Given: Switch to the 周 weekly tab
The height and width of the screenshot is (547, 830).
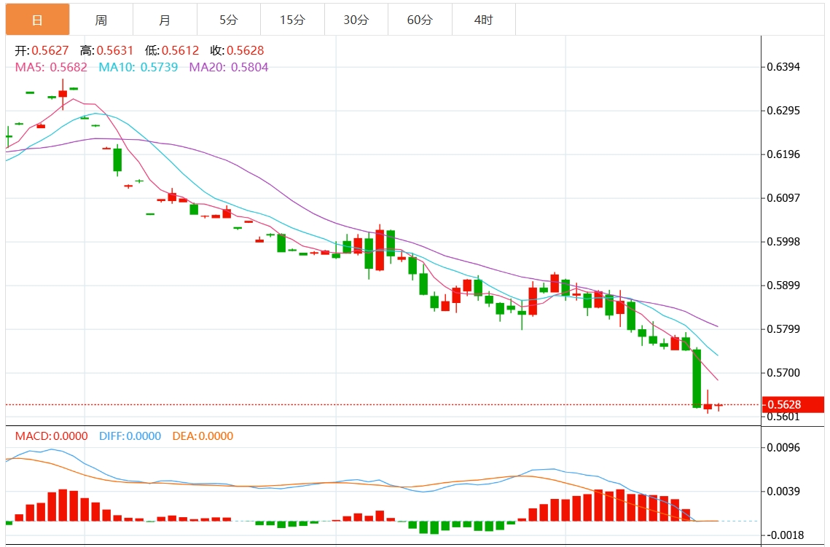Looking at the screenshot, I should coord(101,20).
